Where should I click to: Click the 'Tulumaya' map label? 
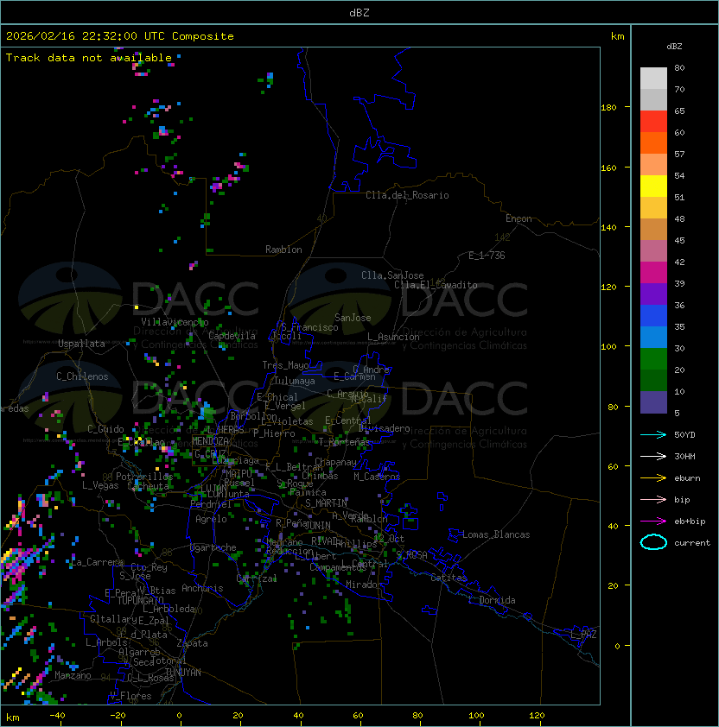point(295,381)
